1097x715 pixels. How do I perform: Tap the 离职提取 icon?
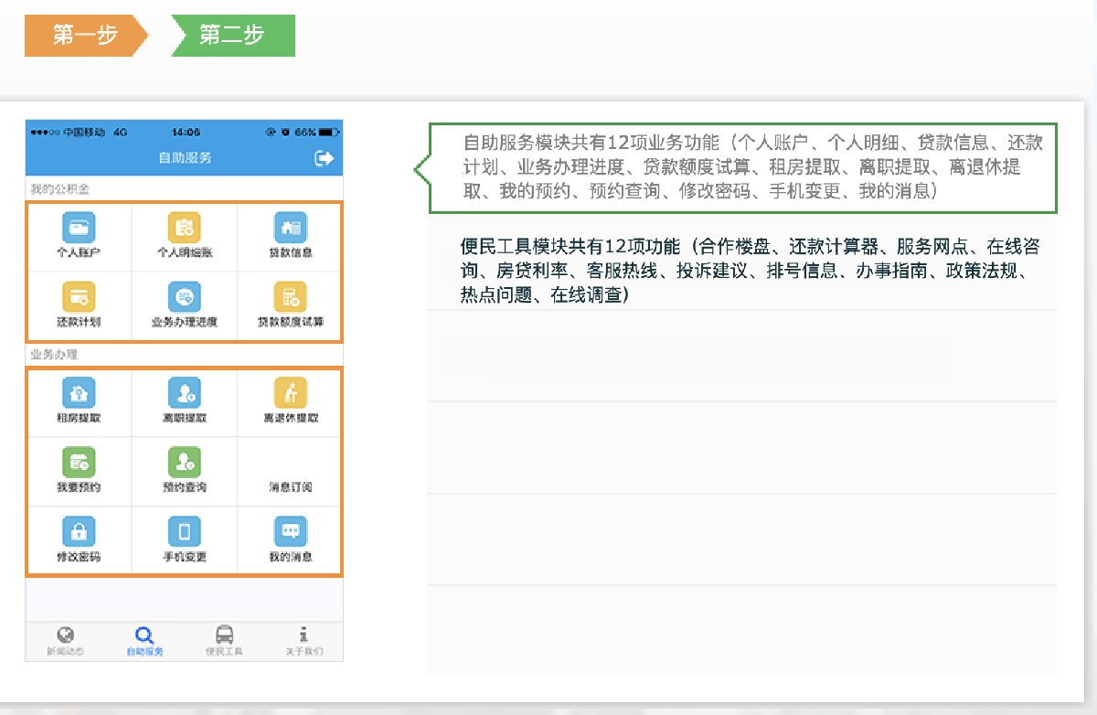tap(185, 393)
